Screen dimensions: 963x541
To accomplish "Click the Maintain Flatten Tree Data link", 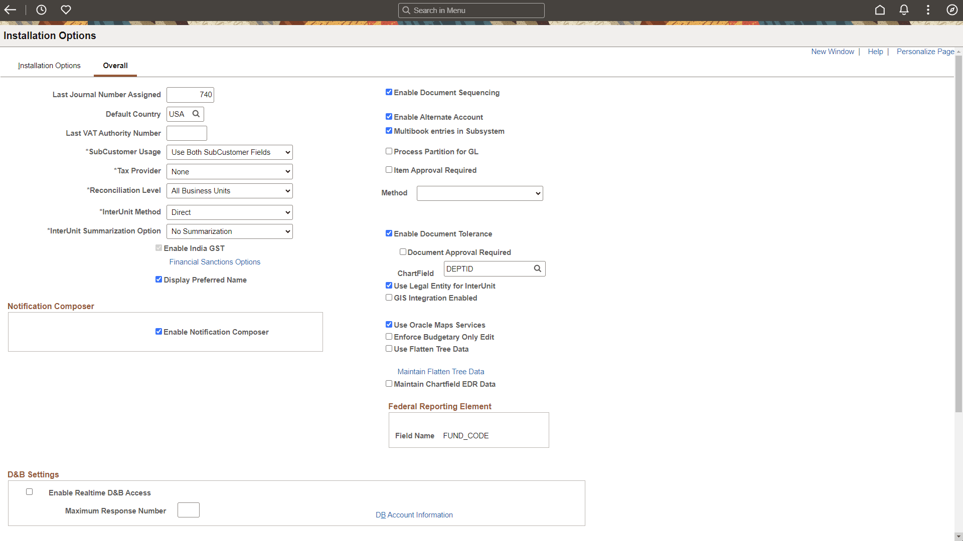I will click(x=440, y=371).
